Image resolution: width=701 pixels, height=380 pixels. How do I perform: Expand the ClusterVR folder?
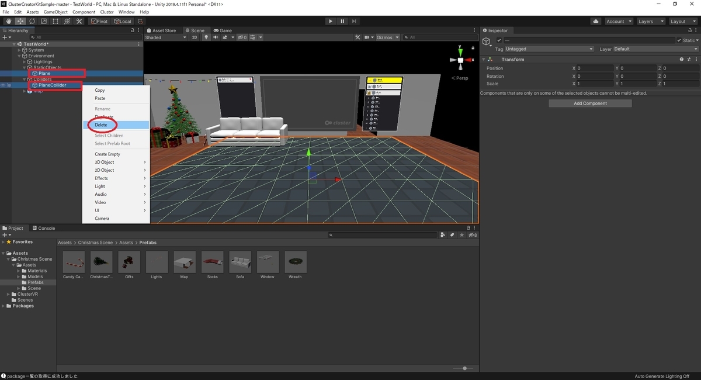tap(8, 294)
